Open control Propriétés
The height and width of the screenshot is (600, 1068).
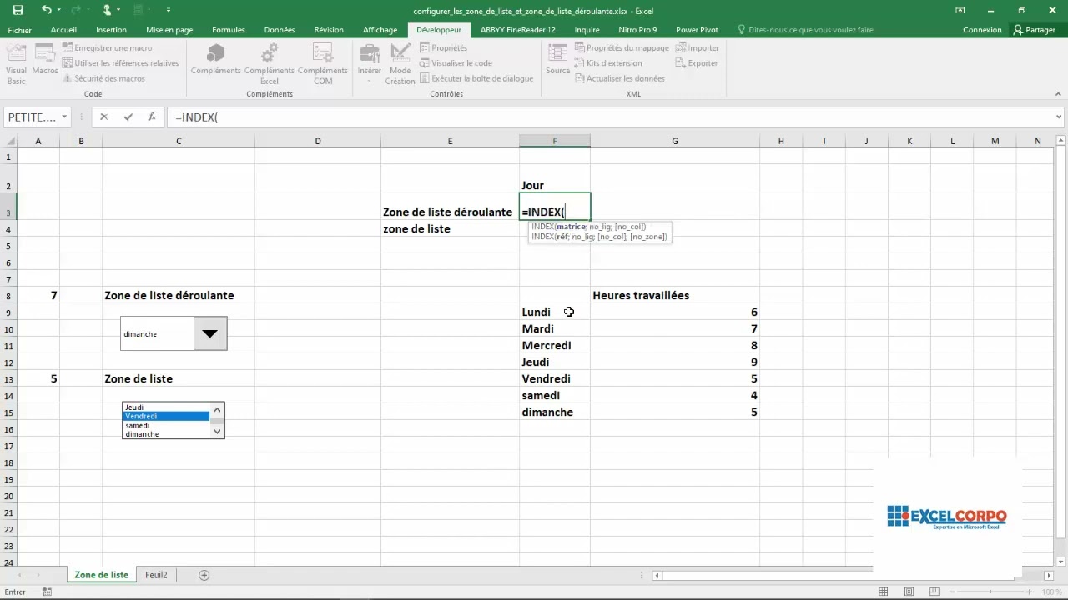442,48
